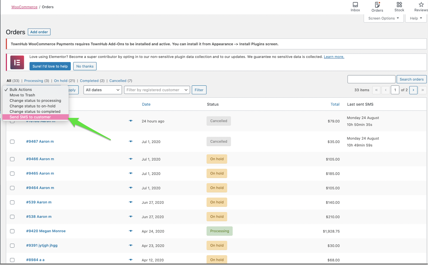This screenshot has height=265, width=428.
Task: Filter orders by Cancelled status
Action: (118, 81)
